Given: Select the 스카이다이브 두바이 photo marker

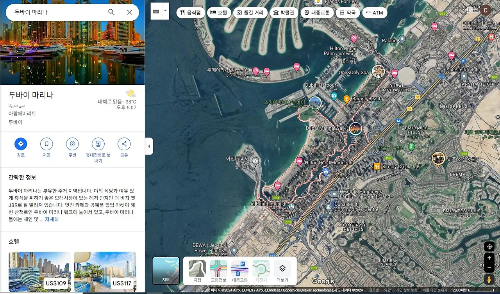Looking at the screenshot, I should pos(314,103).
